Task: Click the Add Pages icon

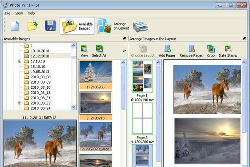Action: (167, 51)
